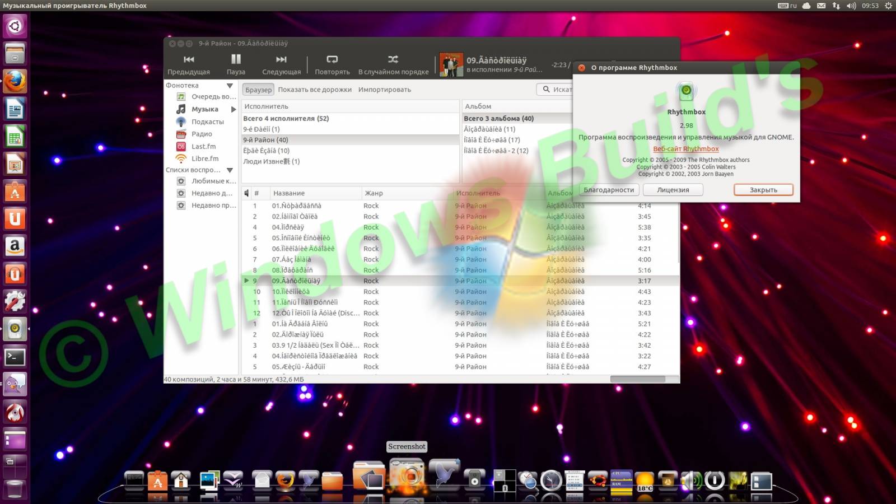Open Trash at bottom of launcher
Screen dimensions: 896x504
15,489
